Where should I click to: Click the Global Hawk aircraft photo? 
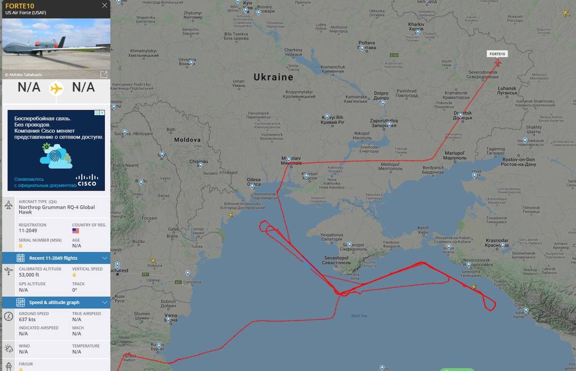click(x=56, y=49)
